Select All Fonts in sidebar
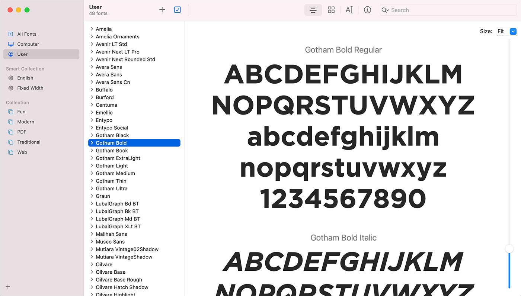 41,34
